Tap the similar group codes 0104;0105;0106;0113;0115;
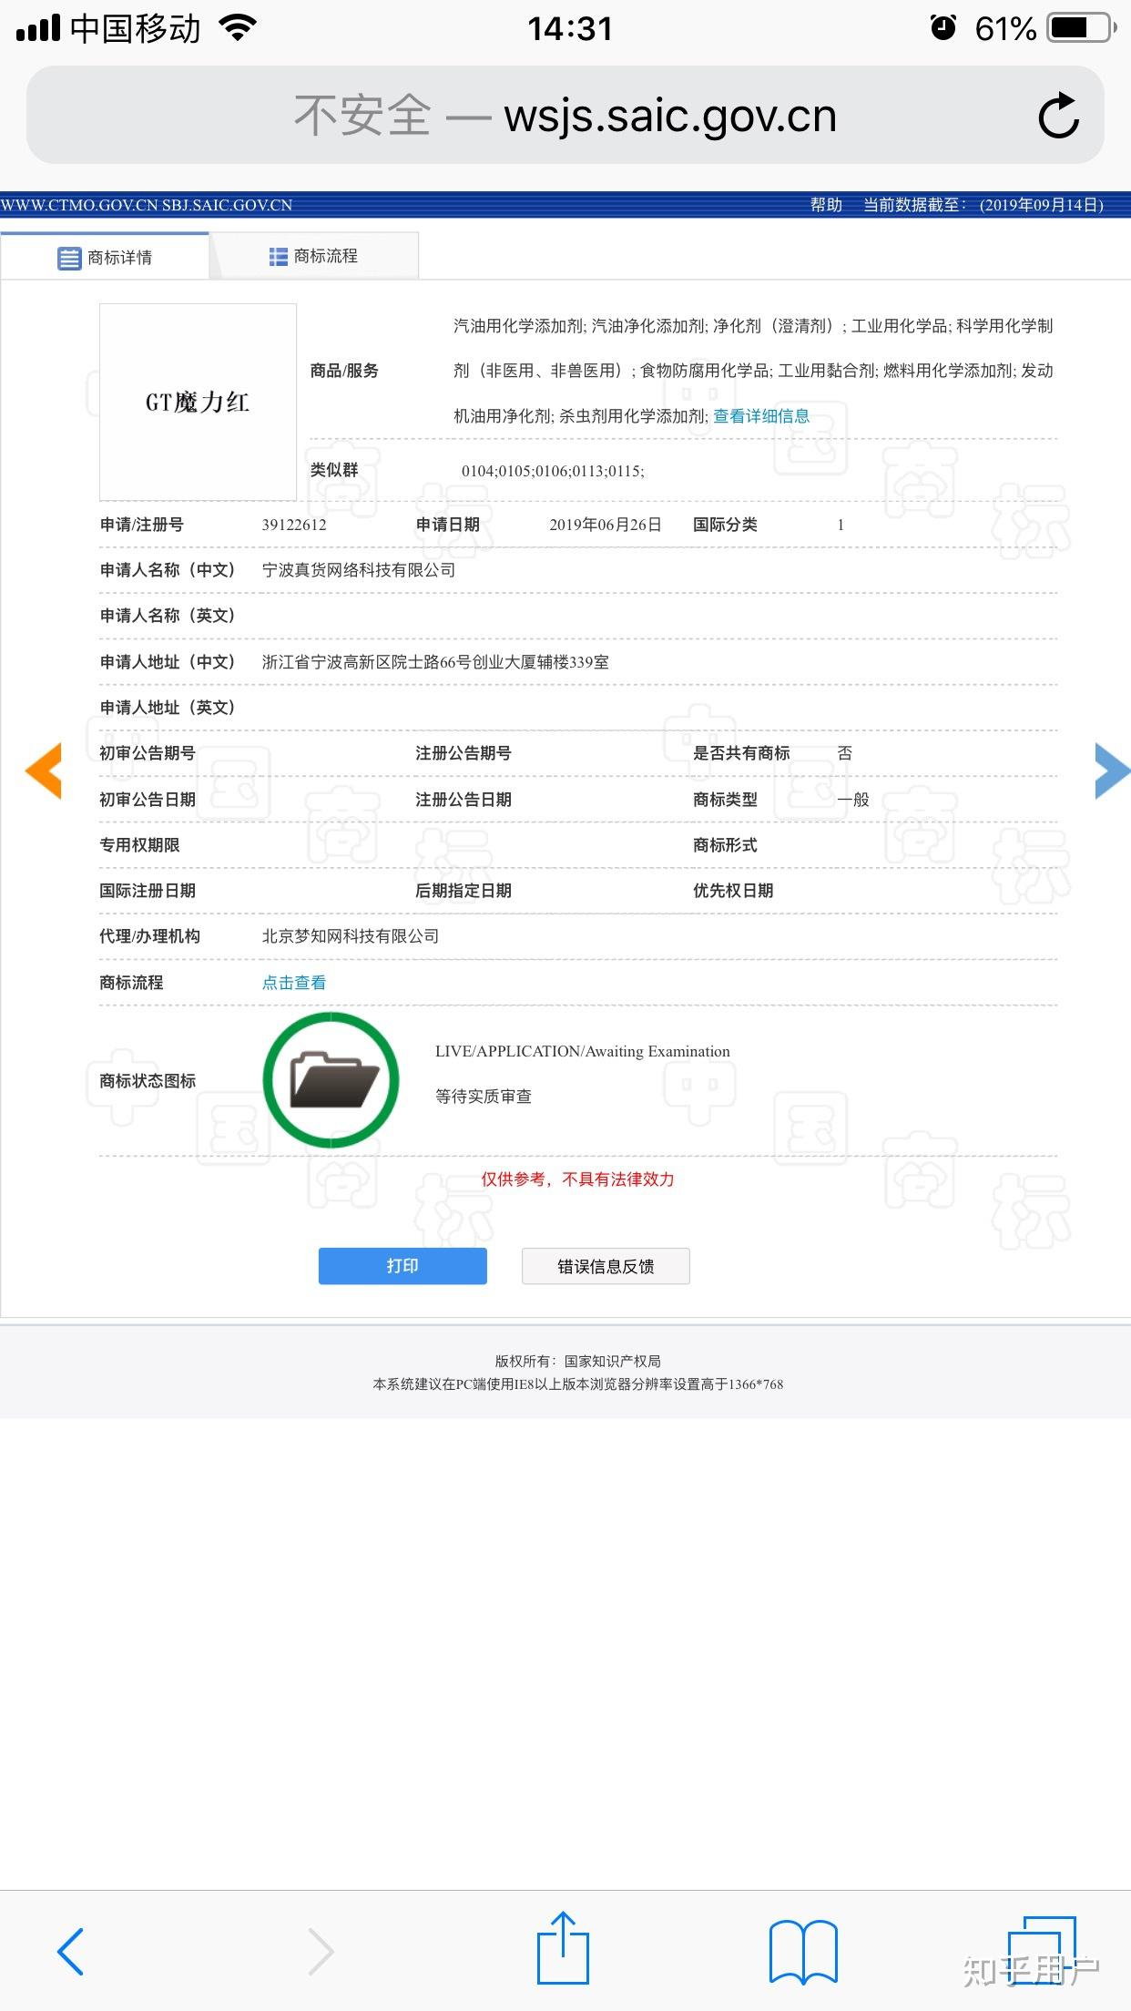The image size is (1131, 2011). [x=553, y=471]
